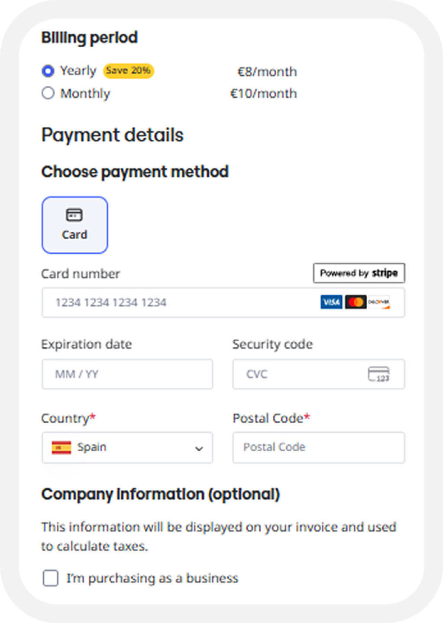
Task: Focus the Postal Code input field
Action: pos(319,447)
